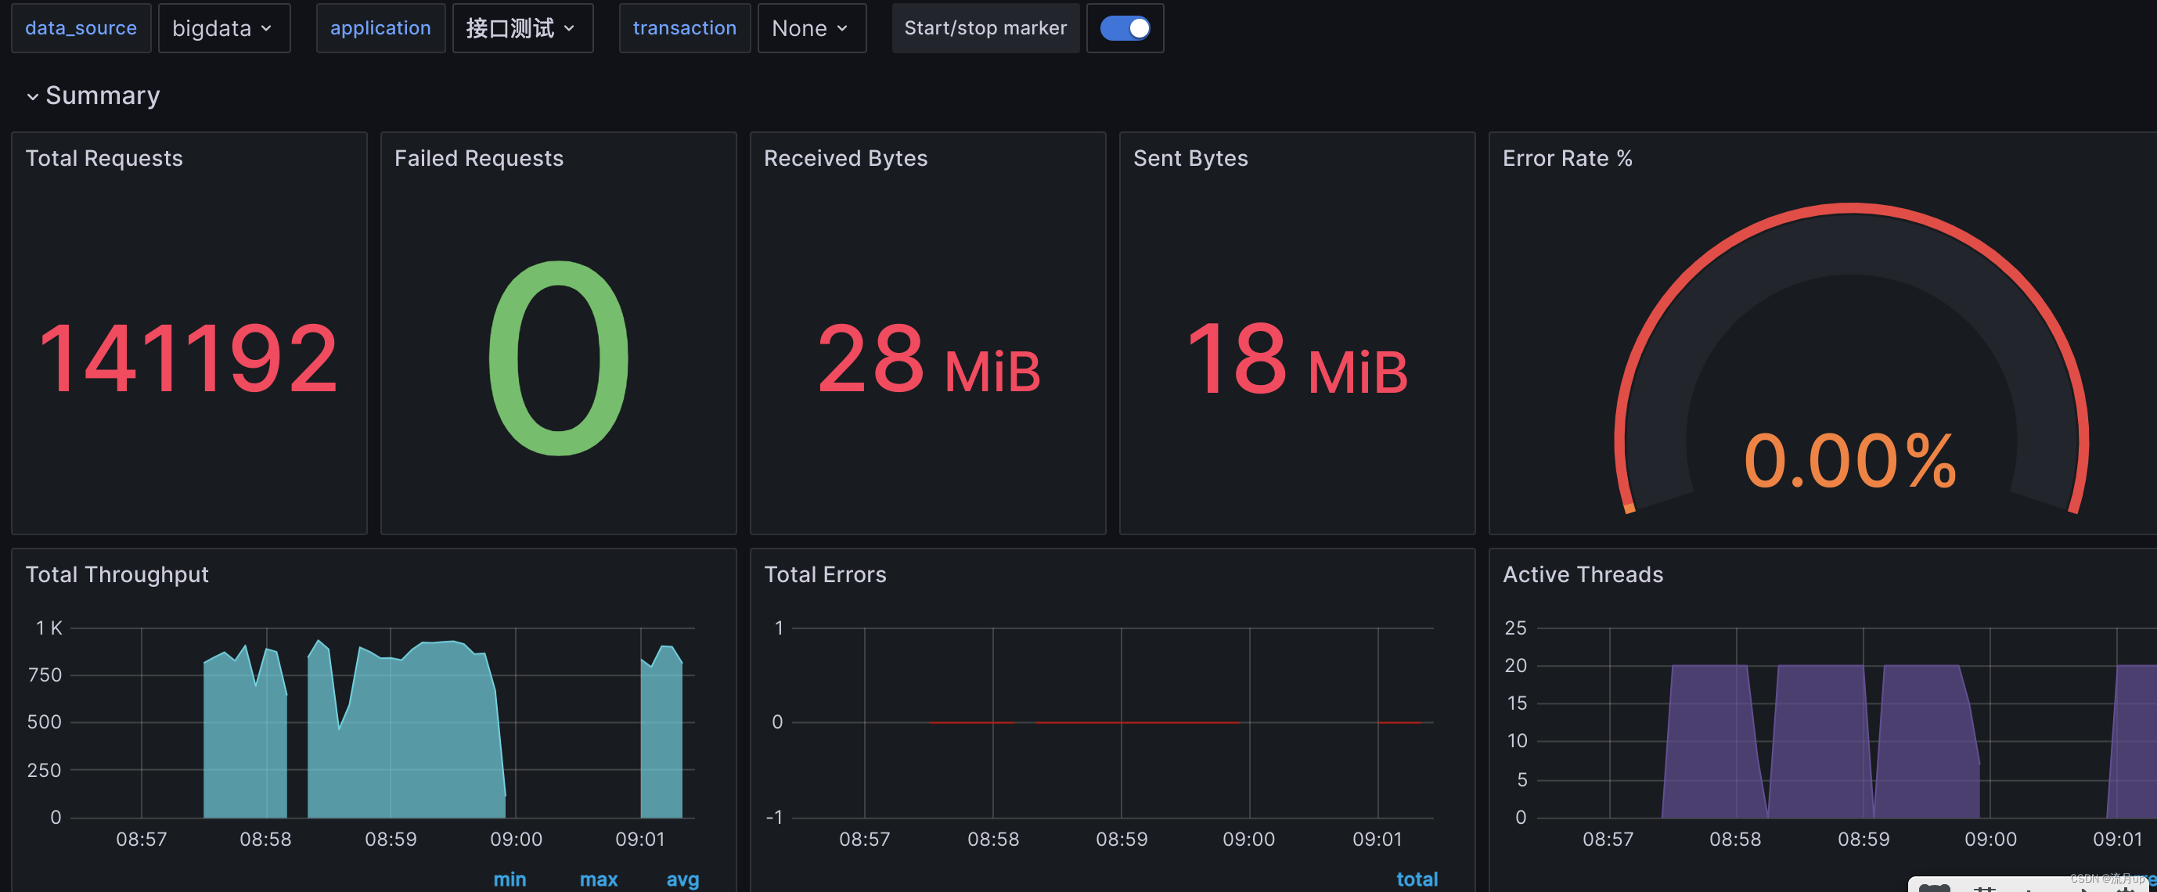The width and height of the screenshot is (2157, 892).
Task: Click the red zero line in Total Errors
Action: [x=1136, y=722]
